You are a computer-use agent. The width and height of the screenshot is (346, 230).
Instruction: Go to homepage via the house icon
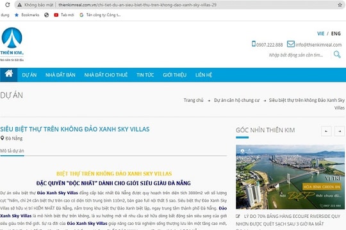pos(9,73)
